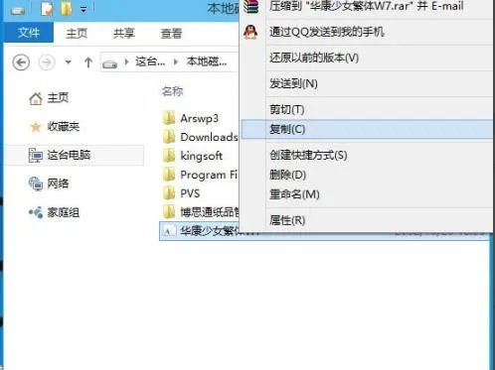Click the kingsoft folder icon
The image size is (495, 370).
point(169,156)
